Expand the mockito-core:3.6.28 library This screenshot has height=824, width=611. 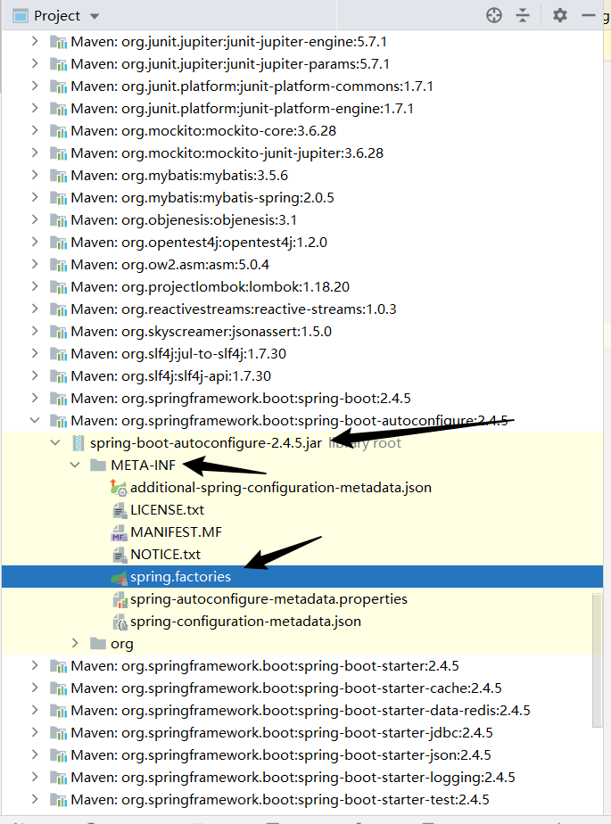tap(35, 130)
